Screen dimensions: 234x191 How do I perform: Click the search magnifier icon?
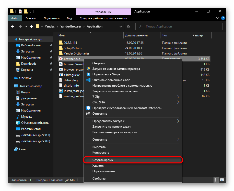coord(141,26)
